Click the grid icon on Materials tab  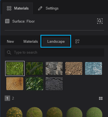pyautogui.click(x=9, y=8)
